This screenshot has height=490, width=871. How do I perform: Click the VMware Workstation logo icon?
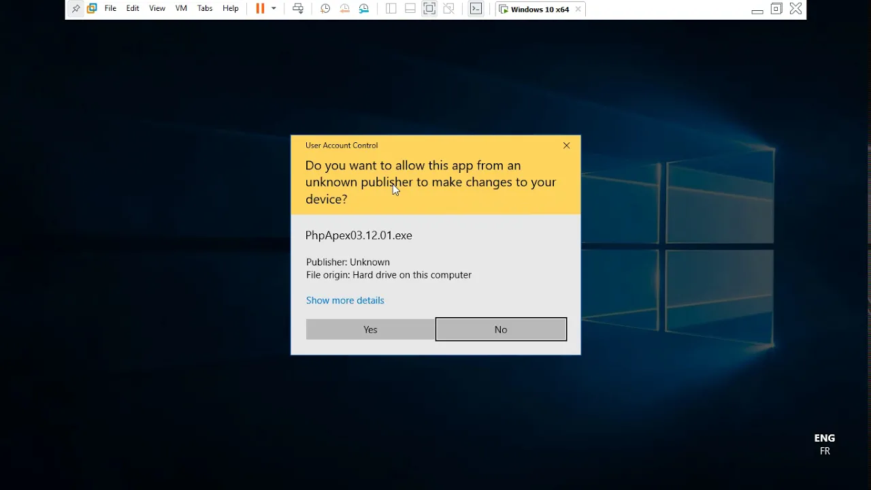point(92,9)
